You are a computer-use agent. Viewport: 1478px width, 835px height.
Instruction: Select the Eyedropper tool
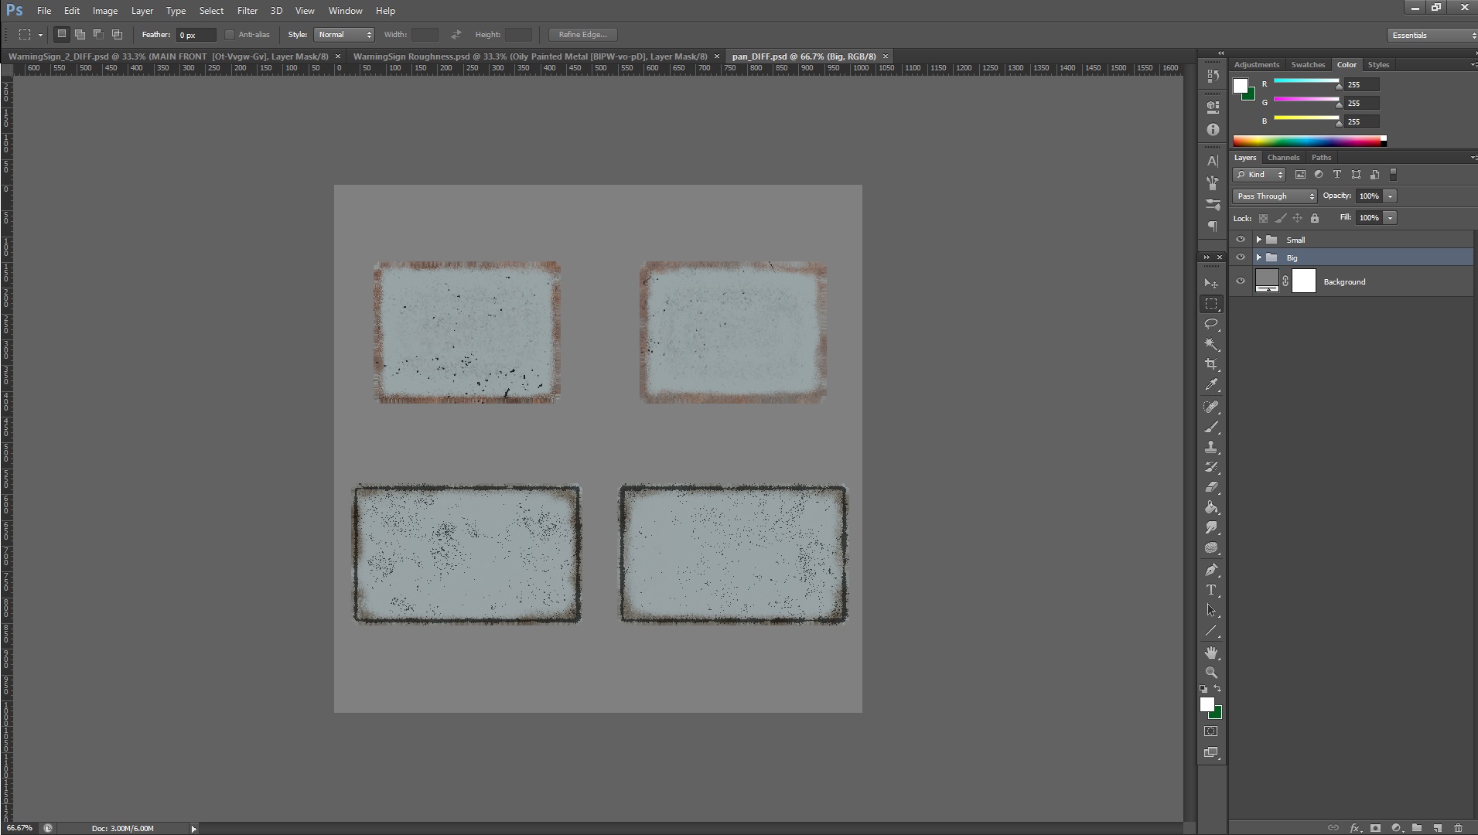[1211, 384]
